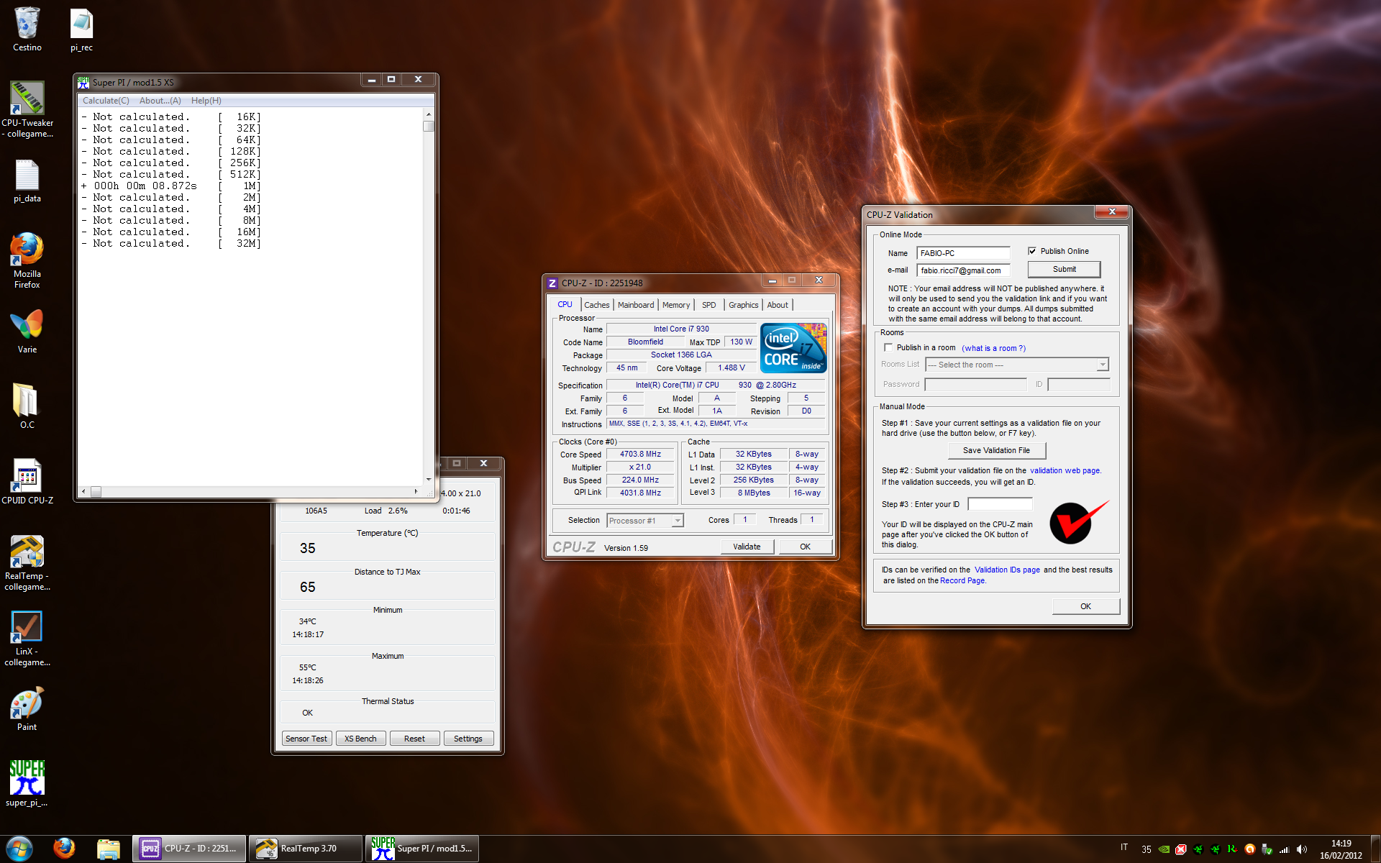Click the orange circular tray icon
Viewport: 1381px width, 863px height.
(x=1249, y=849)
